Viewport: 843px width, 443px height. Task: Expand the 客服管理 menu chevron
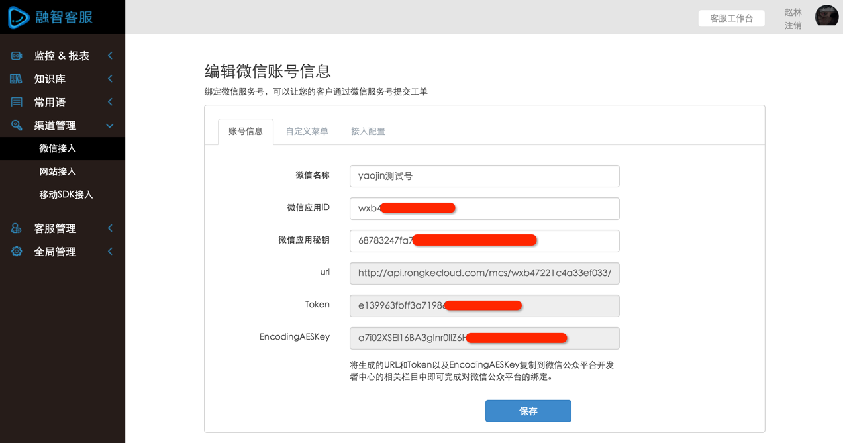pyautogui.click(x=110, y=228)
